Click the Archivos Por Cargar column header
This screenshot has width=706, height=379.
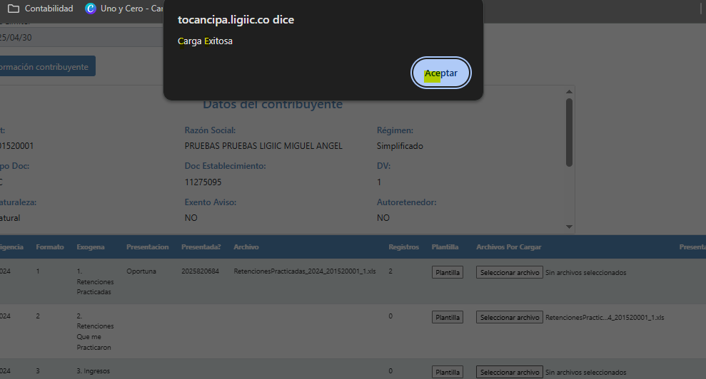(509, 246)
